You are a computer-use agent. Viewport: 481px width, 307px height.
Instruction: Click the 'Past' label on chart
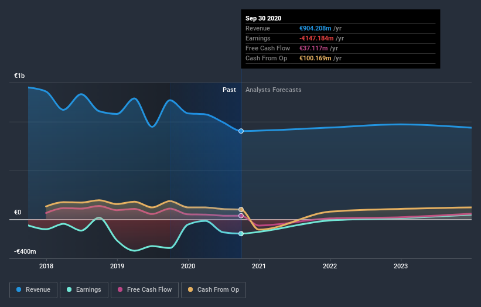click(229, 90)
